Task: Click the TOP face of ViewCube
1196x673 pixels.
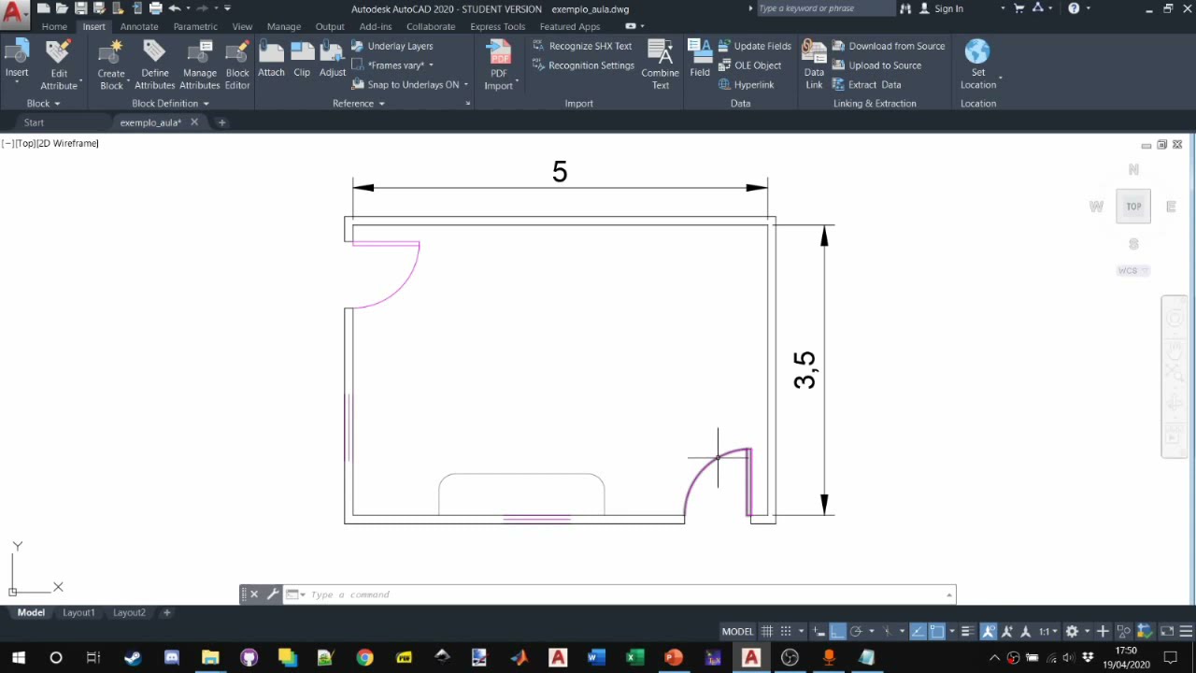Action: 1133,207
